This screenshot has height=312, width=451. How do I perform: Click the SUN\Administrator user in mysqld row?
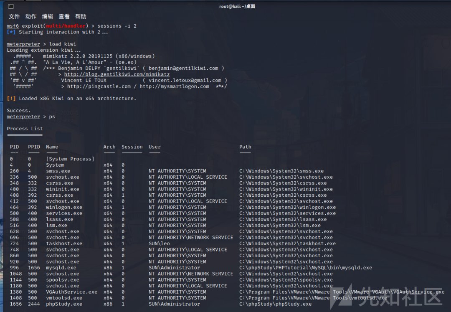pos(174,267)
